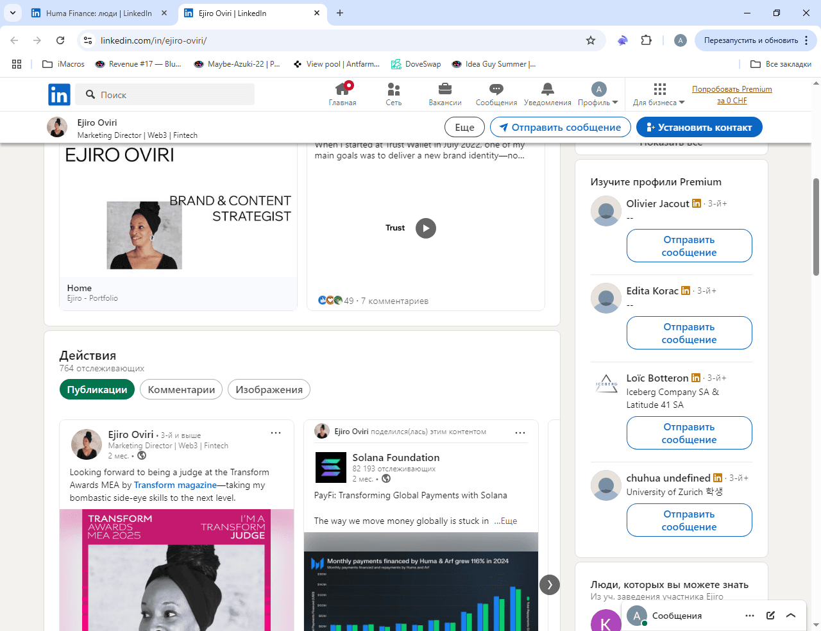
Task: Open the purple extension icon in toolbar
Action: click(622, 40)
